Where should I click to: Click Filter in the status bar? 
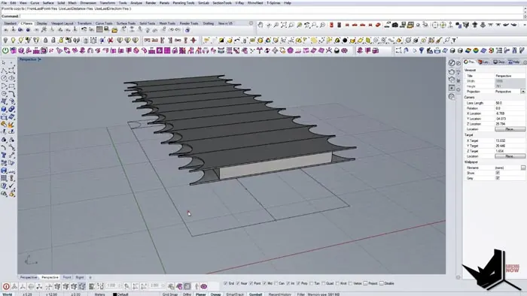300,294
